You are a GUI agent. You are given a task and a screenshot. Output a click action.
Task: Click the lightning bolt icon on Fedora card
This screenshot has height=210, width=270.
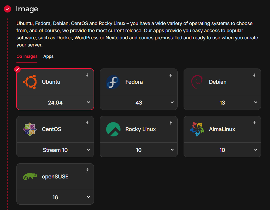(x=171, y=75)
